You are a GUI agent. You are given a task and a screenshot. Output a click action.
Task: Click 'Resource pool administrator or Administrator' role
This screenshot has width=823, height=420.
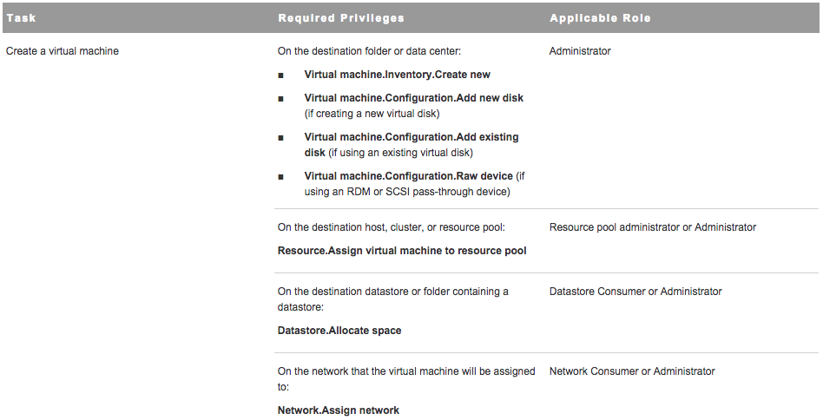pos(653,227)
